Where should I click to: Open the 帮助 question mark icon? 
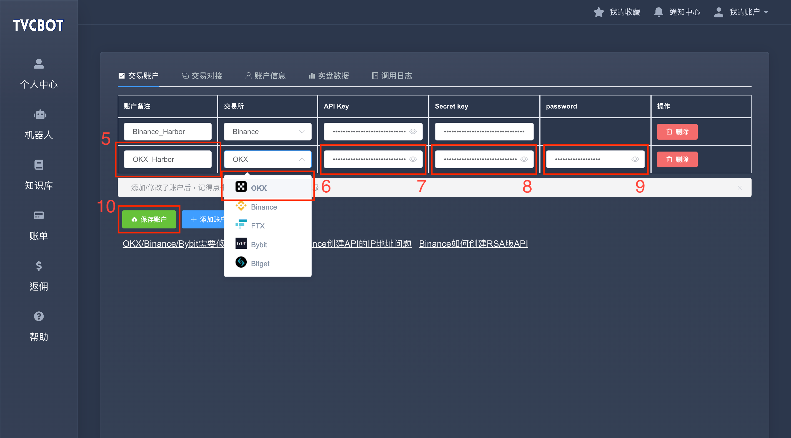(39, 316)
